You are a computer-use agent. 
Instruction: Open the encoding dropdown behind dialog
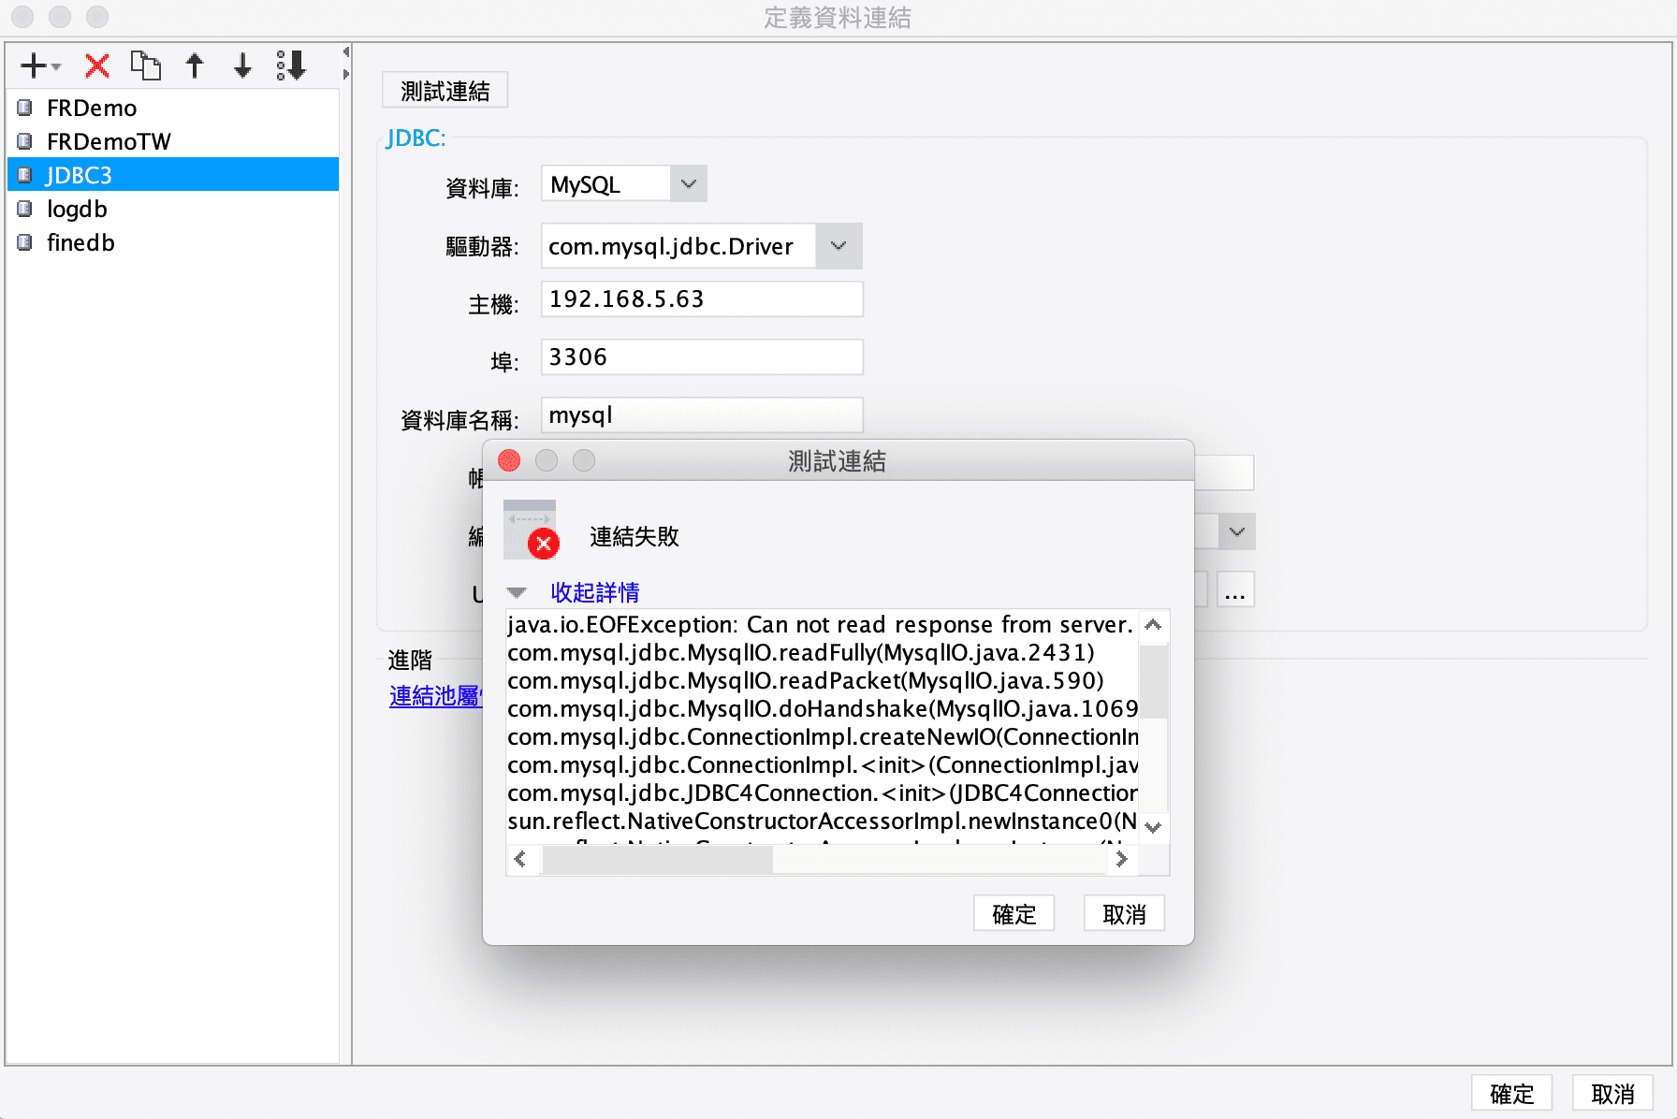(1236, 531)
